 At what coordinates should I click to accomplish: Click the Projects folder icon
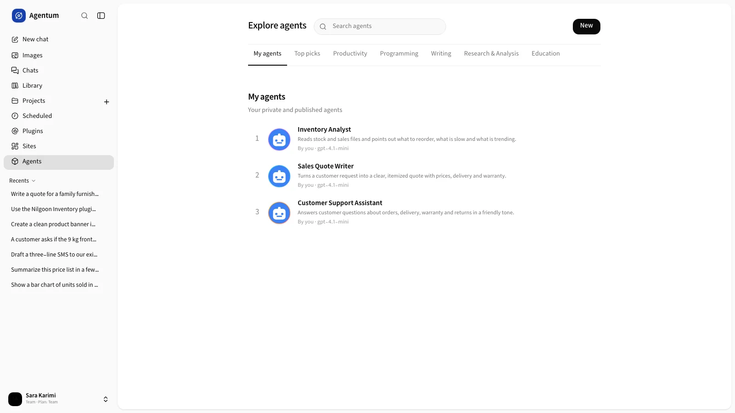(x=15, y=101)
